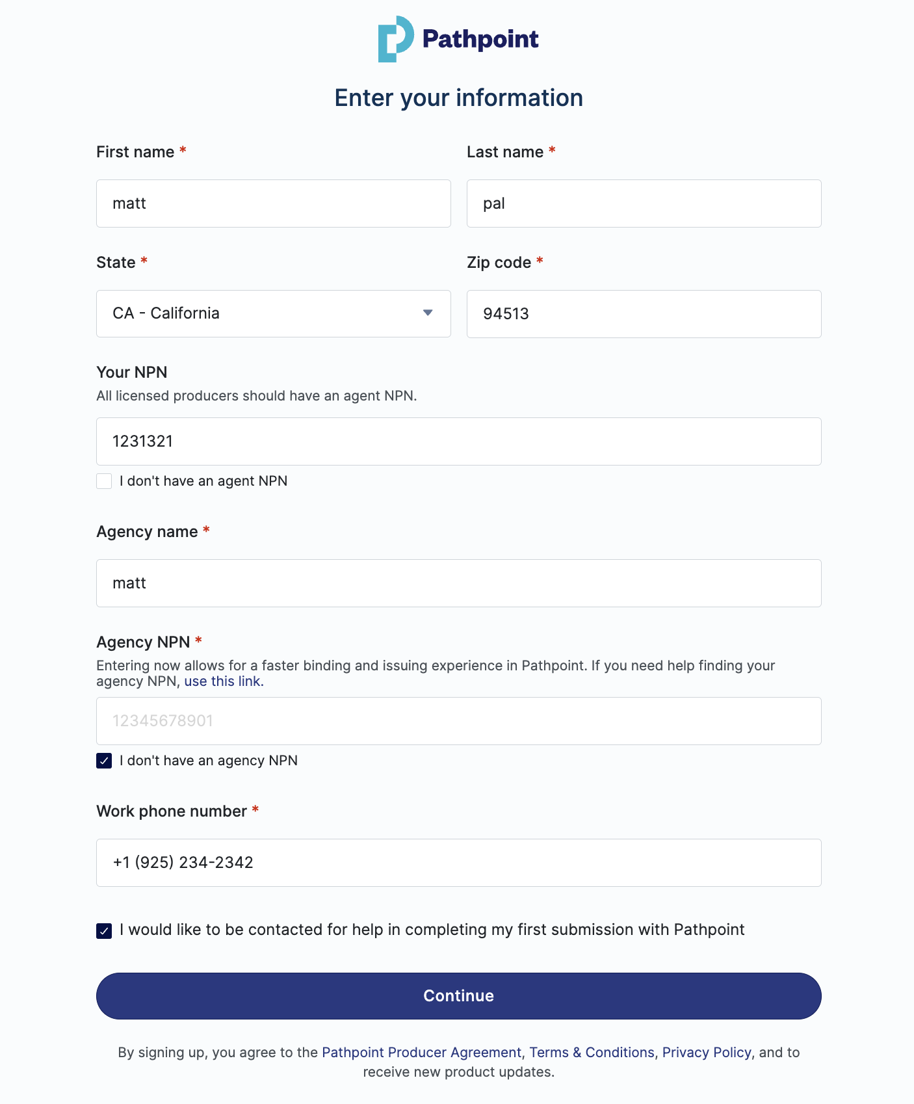Click the "Enter your information" heading
914x1104 pixels.
point(458,98)
